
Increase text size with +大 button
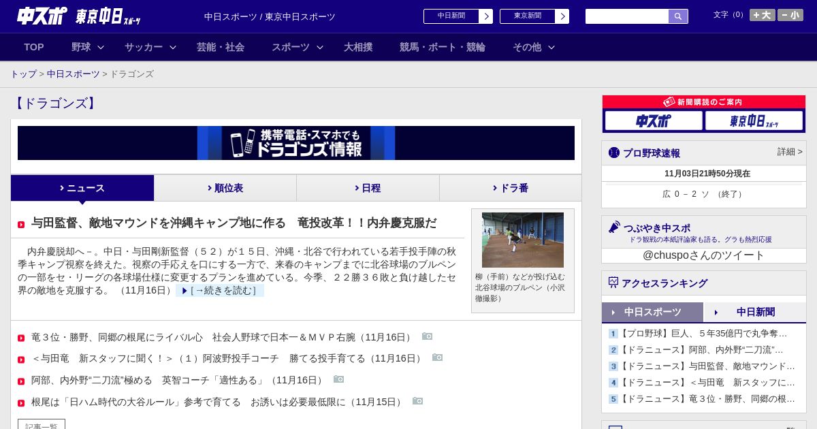(762, 15)
